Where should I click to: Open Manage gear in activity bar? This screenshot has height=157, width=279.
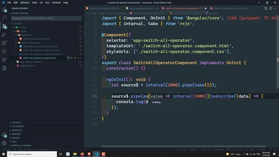coord(4,143)
